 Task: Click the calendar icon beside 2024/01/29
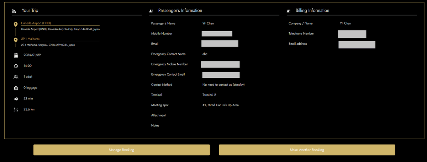(16, 55)
